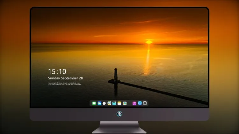Image resolution: width=239 pixels, height=134 pixels.
Task: Open the Weather app in dock
Action: point(99,103)
